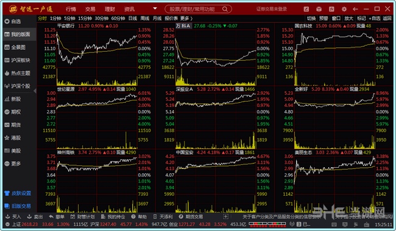Switch to the 1分钟 chart tab
Screen dimensions: 396x231
tap(55, 18)
